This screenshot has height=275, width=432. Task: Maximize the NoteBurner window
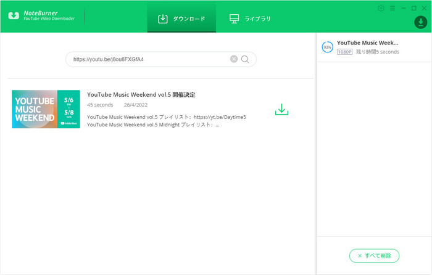pos(414,8)
